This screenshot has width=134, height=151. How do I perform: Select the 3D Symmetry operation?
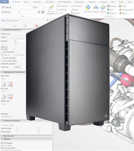pos(126,10)
